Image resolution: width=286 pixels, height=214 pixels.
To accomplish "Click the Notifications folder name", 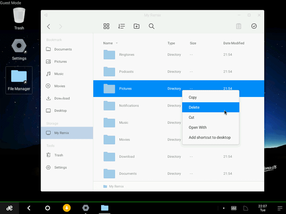I will click(x=129, y=106).
